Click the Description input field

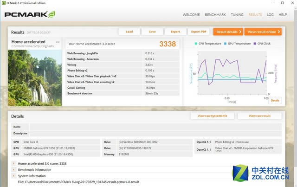click(155, 133)
